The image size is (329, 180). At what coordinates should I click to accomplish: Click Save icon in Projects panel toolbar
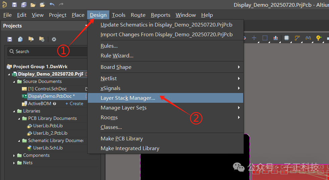coord(10,39)
